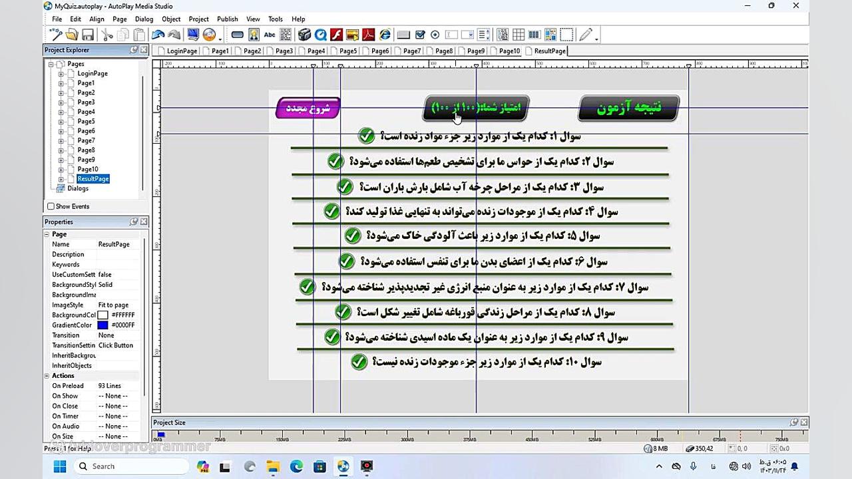Screen dimensions: 852x479
Task: Insert a new Button object icon
Action: coord(238,35)
